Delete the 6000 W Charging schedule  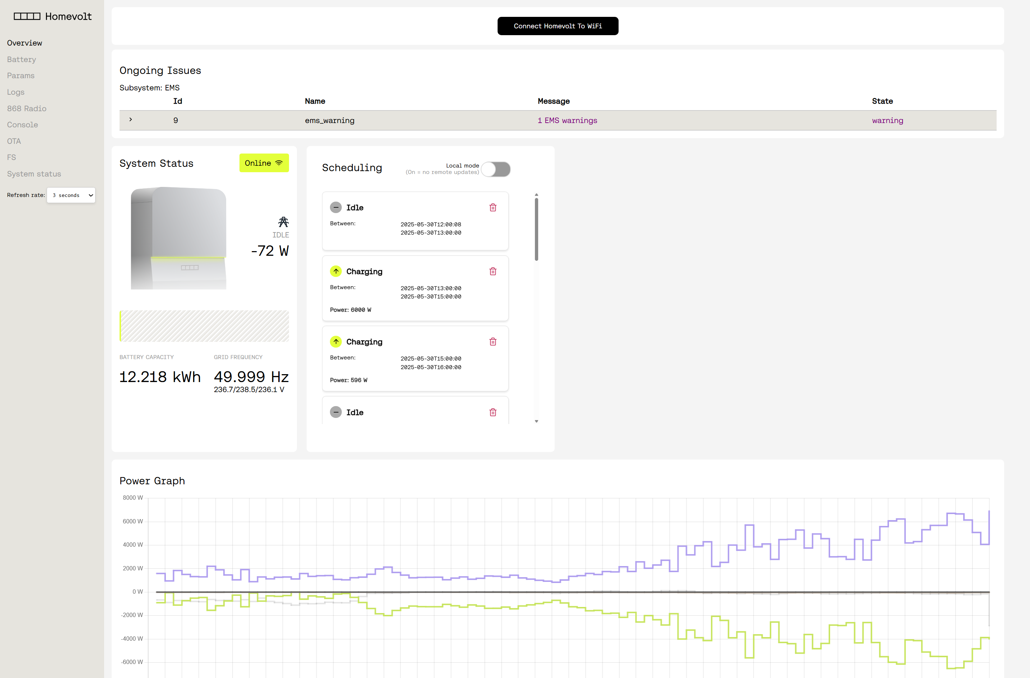(493, 271)
